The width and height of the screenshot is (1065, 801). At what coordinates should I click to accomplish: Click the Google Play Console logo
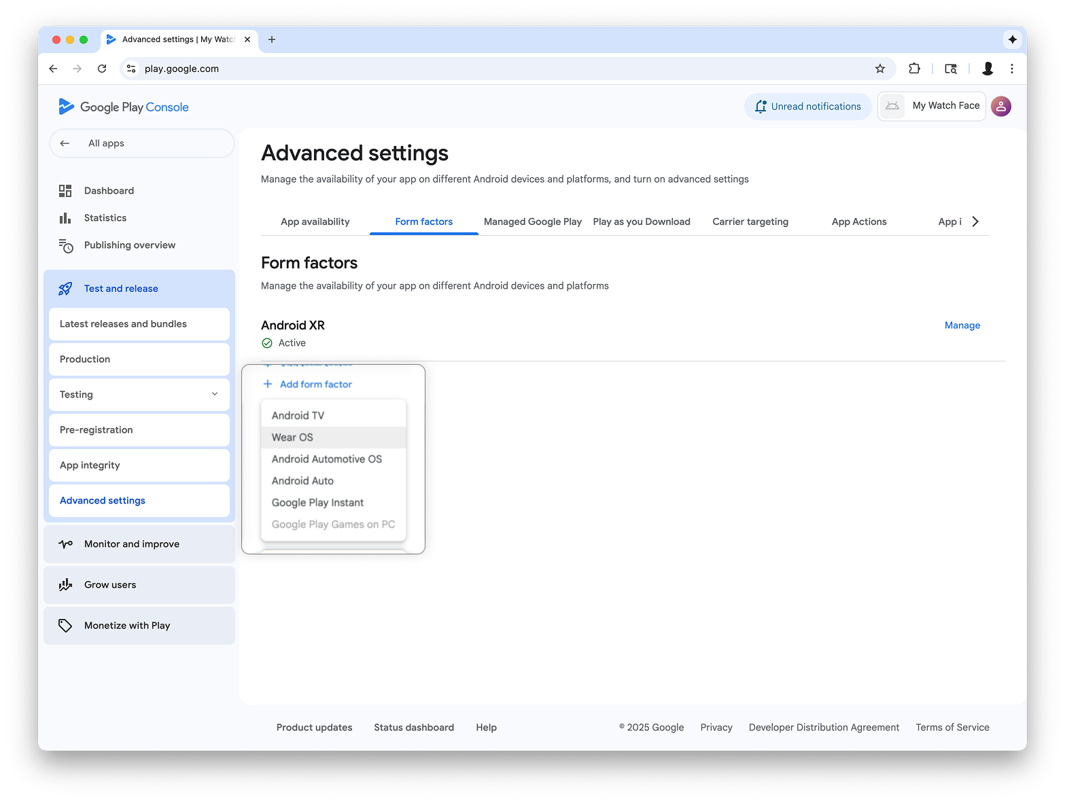(123, 107)
